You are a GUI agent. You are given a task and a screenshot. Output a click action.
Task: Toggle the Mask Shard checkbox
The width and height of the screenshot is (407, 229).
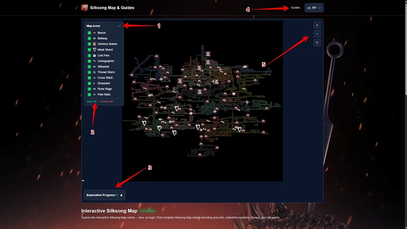[90, 50]
